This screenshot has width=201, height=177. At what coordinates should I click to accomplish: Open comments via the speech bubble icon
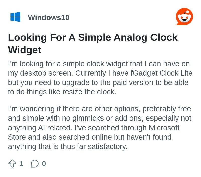click(35, 164)
